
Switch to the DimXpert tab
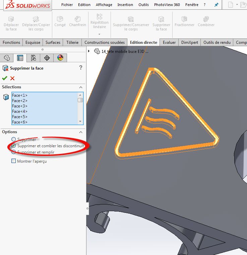(x=190, y=42)
